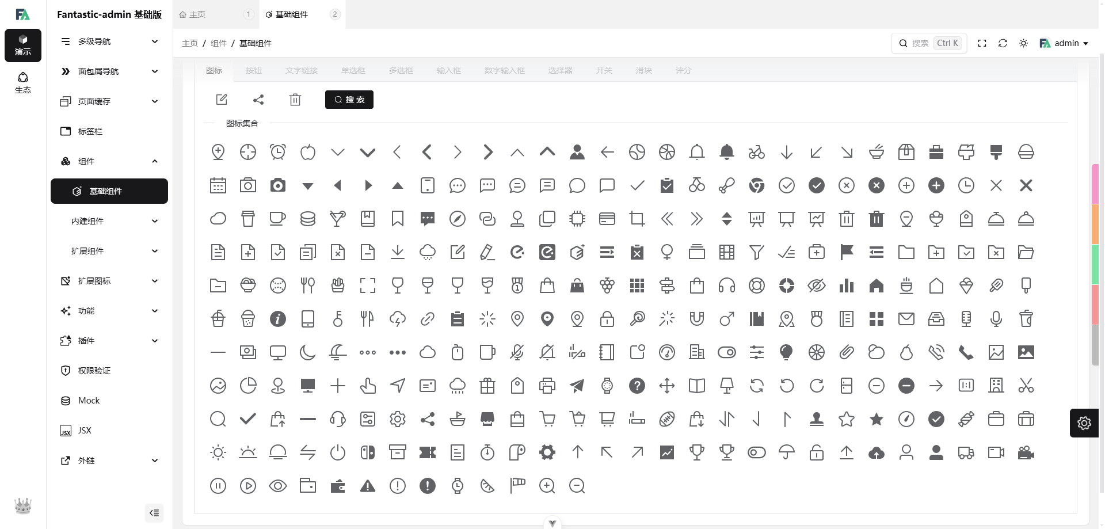Click the black 搜索 button

point(349,100)
